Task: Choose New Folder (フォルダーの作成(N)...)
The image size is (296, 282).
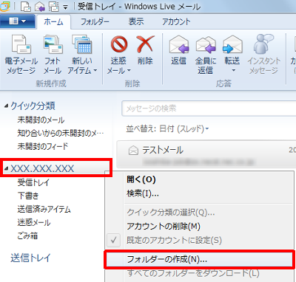Action: (199, 259)
